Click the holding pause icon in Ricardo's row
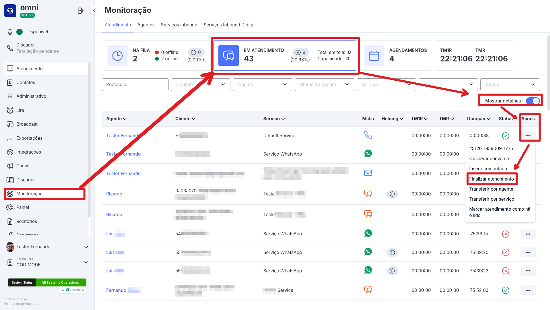 click(392, 194)
